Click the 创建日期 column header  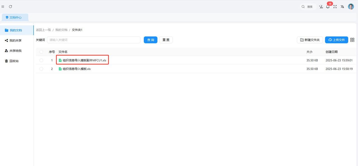pos(331,52)
